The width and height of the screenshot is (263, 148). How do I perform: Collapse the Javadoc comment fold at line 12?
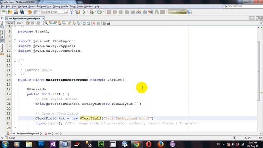tap(15, 60)
